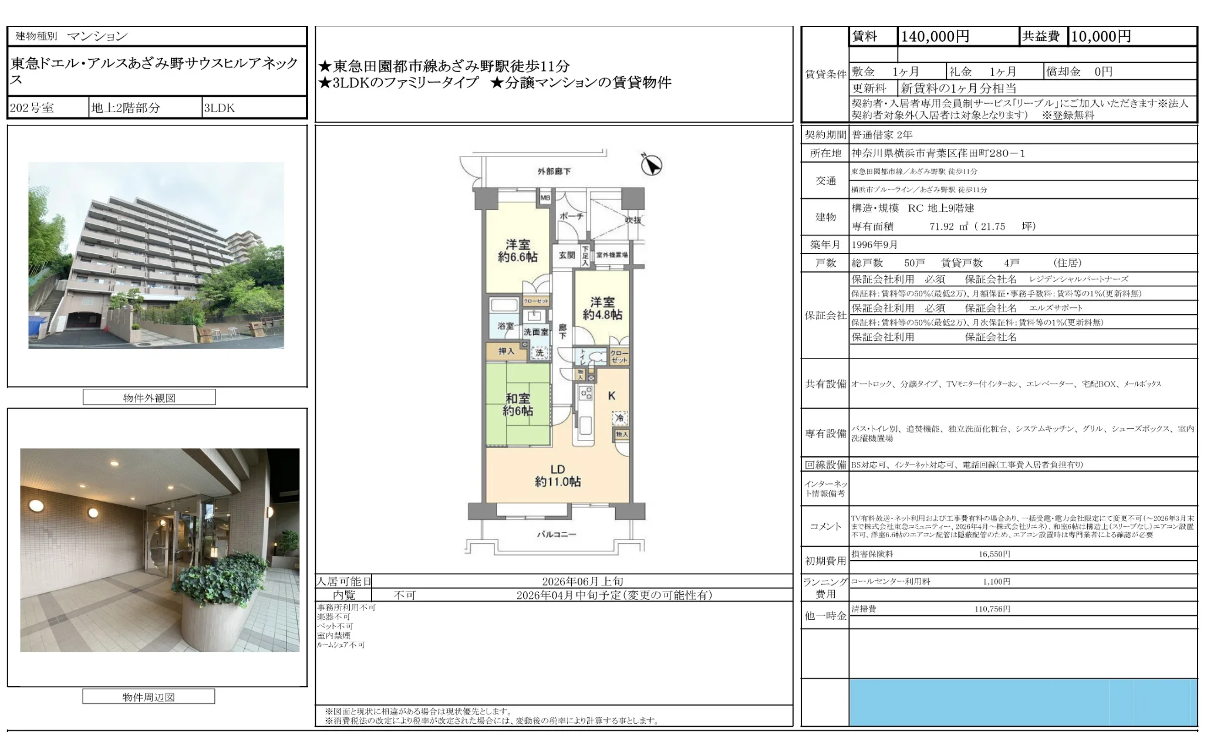Select the stove burner icon in the kitchen

(x=586, y=393)
